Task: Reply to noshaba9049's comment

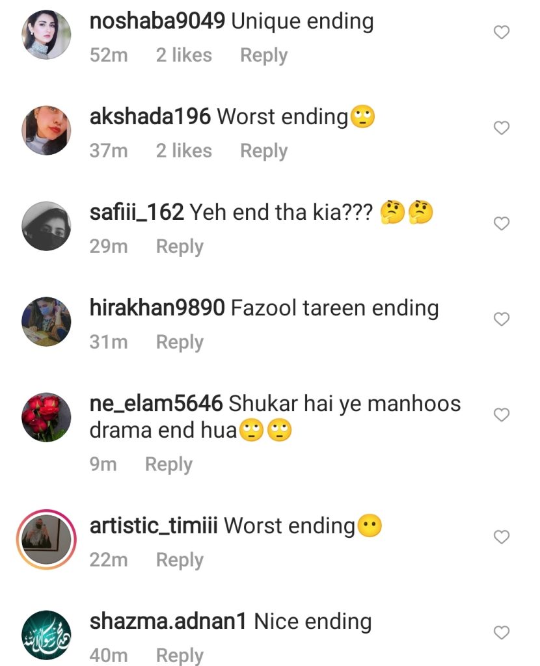Action: click(264, 56)
